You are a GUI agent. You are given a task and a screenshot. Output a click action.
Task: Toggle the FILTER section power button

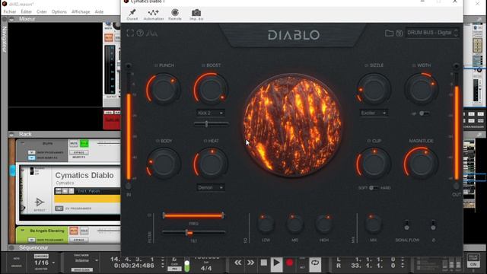point(150,215)
